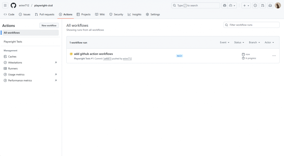This screenshot has width=284, height=156.
Task: Click the Performance metrics meter icon
Action: click(x=5, y=80)
